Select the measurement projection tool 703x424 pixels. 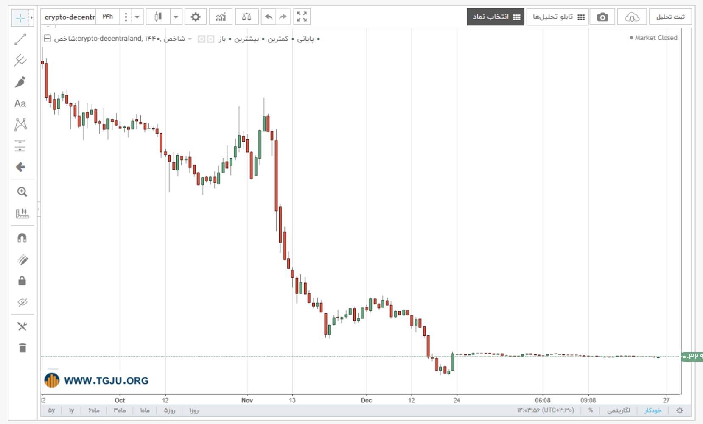[x=20, y=146]
